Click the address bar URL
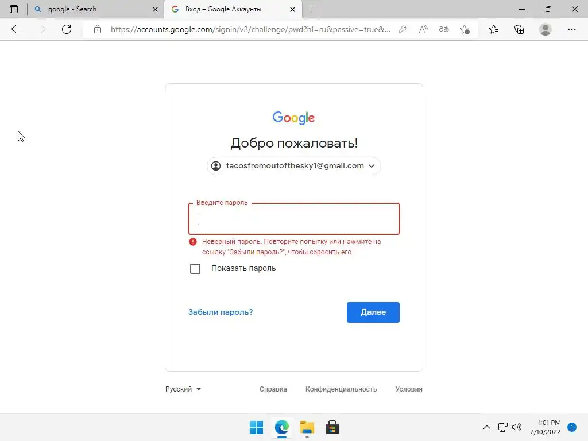588x441 pixels. 250,29
